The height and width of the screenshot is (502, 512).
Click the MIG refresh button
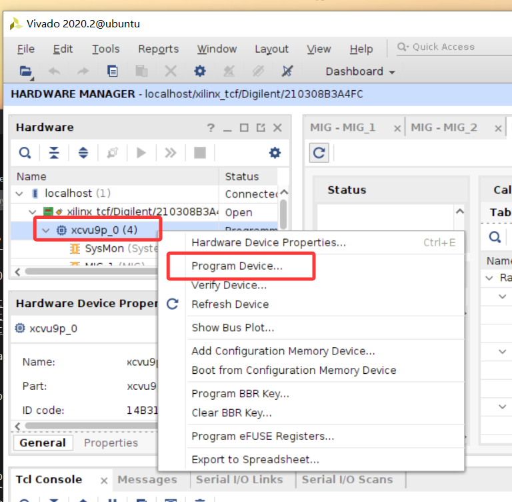[x=319, y=153]
